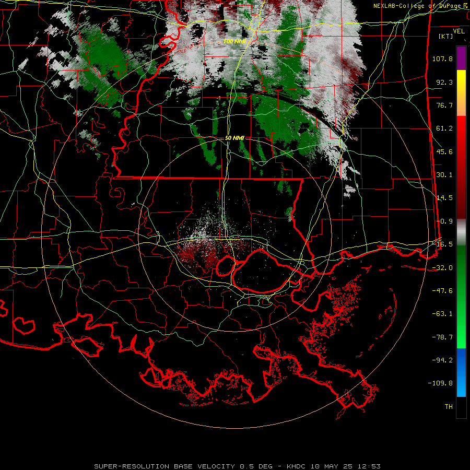Select the -94.2 velocity scale value
Screen dimensions: 470x470
(x=442, y=360)
